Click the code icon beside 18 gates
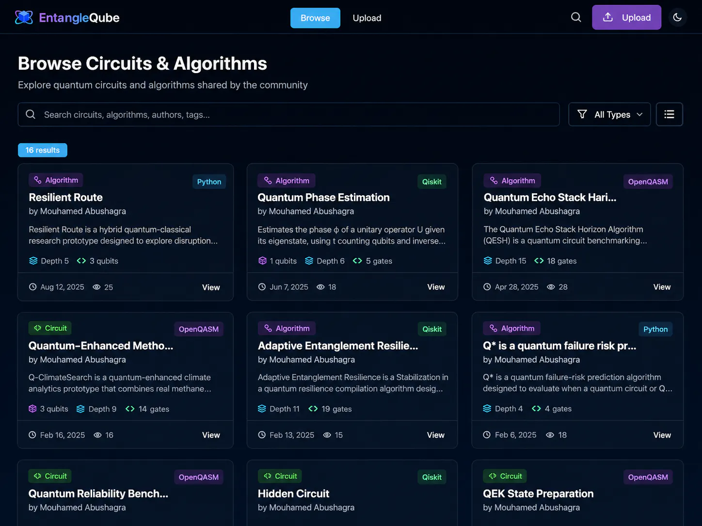The image size is (702, 526). [x=539, y=261]
